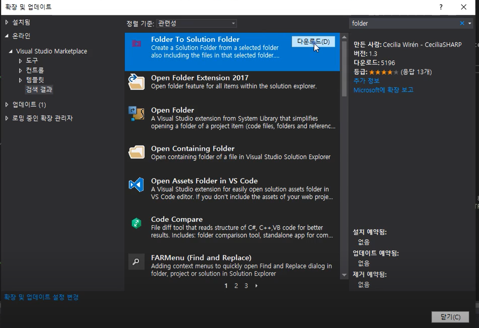Close the 확장 및 업데이트 dialog

[464, 7]
